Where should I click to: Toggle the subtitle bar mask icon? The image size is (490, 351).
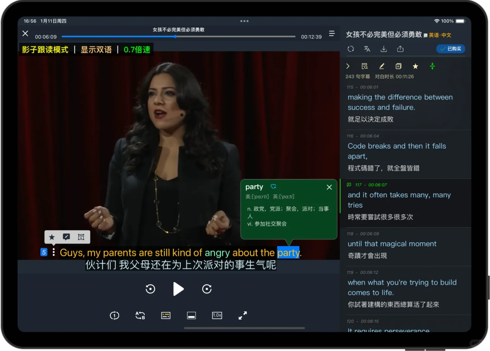point(192,316)
